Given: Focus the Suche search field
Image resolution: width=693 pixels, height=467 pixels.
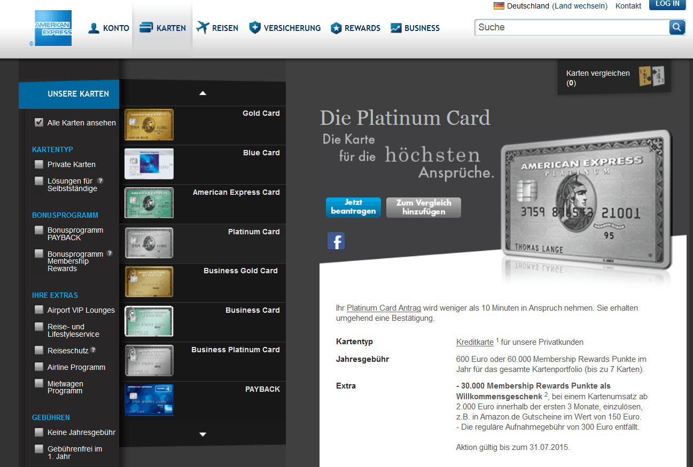Looking at the screenshot, I should point(572,27).
